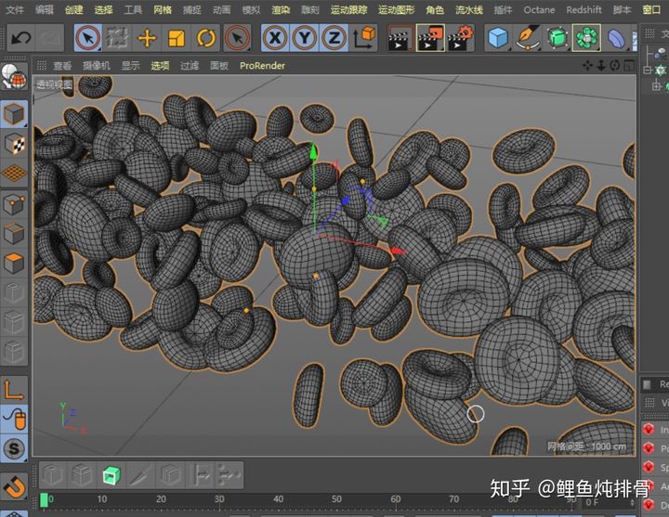Activate the Scale tool

(176, 38)
